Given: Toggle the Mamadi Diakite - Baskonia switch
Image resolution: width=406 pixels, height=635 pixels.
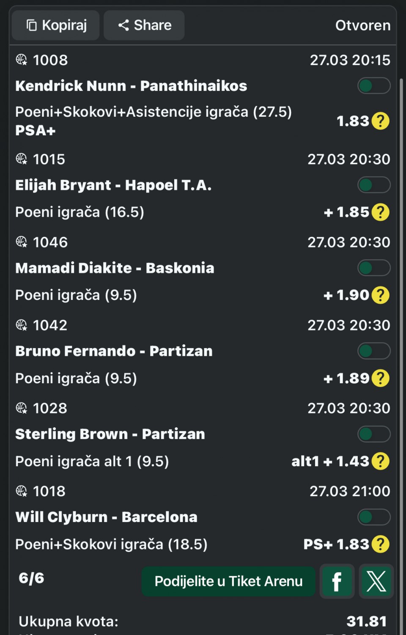Looking at the screenshot, I should 373,268.
